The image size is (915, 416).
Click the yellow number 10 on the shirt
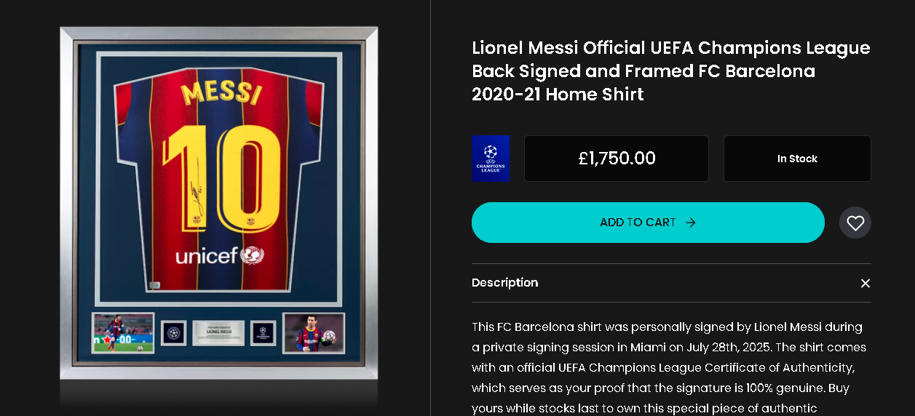pos(221,177)
